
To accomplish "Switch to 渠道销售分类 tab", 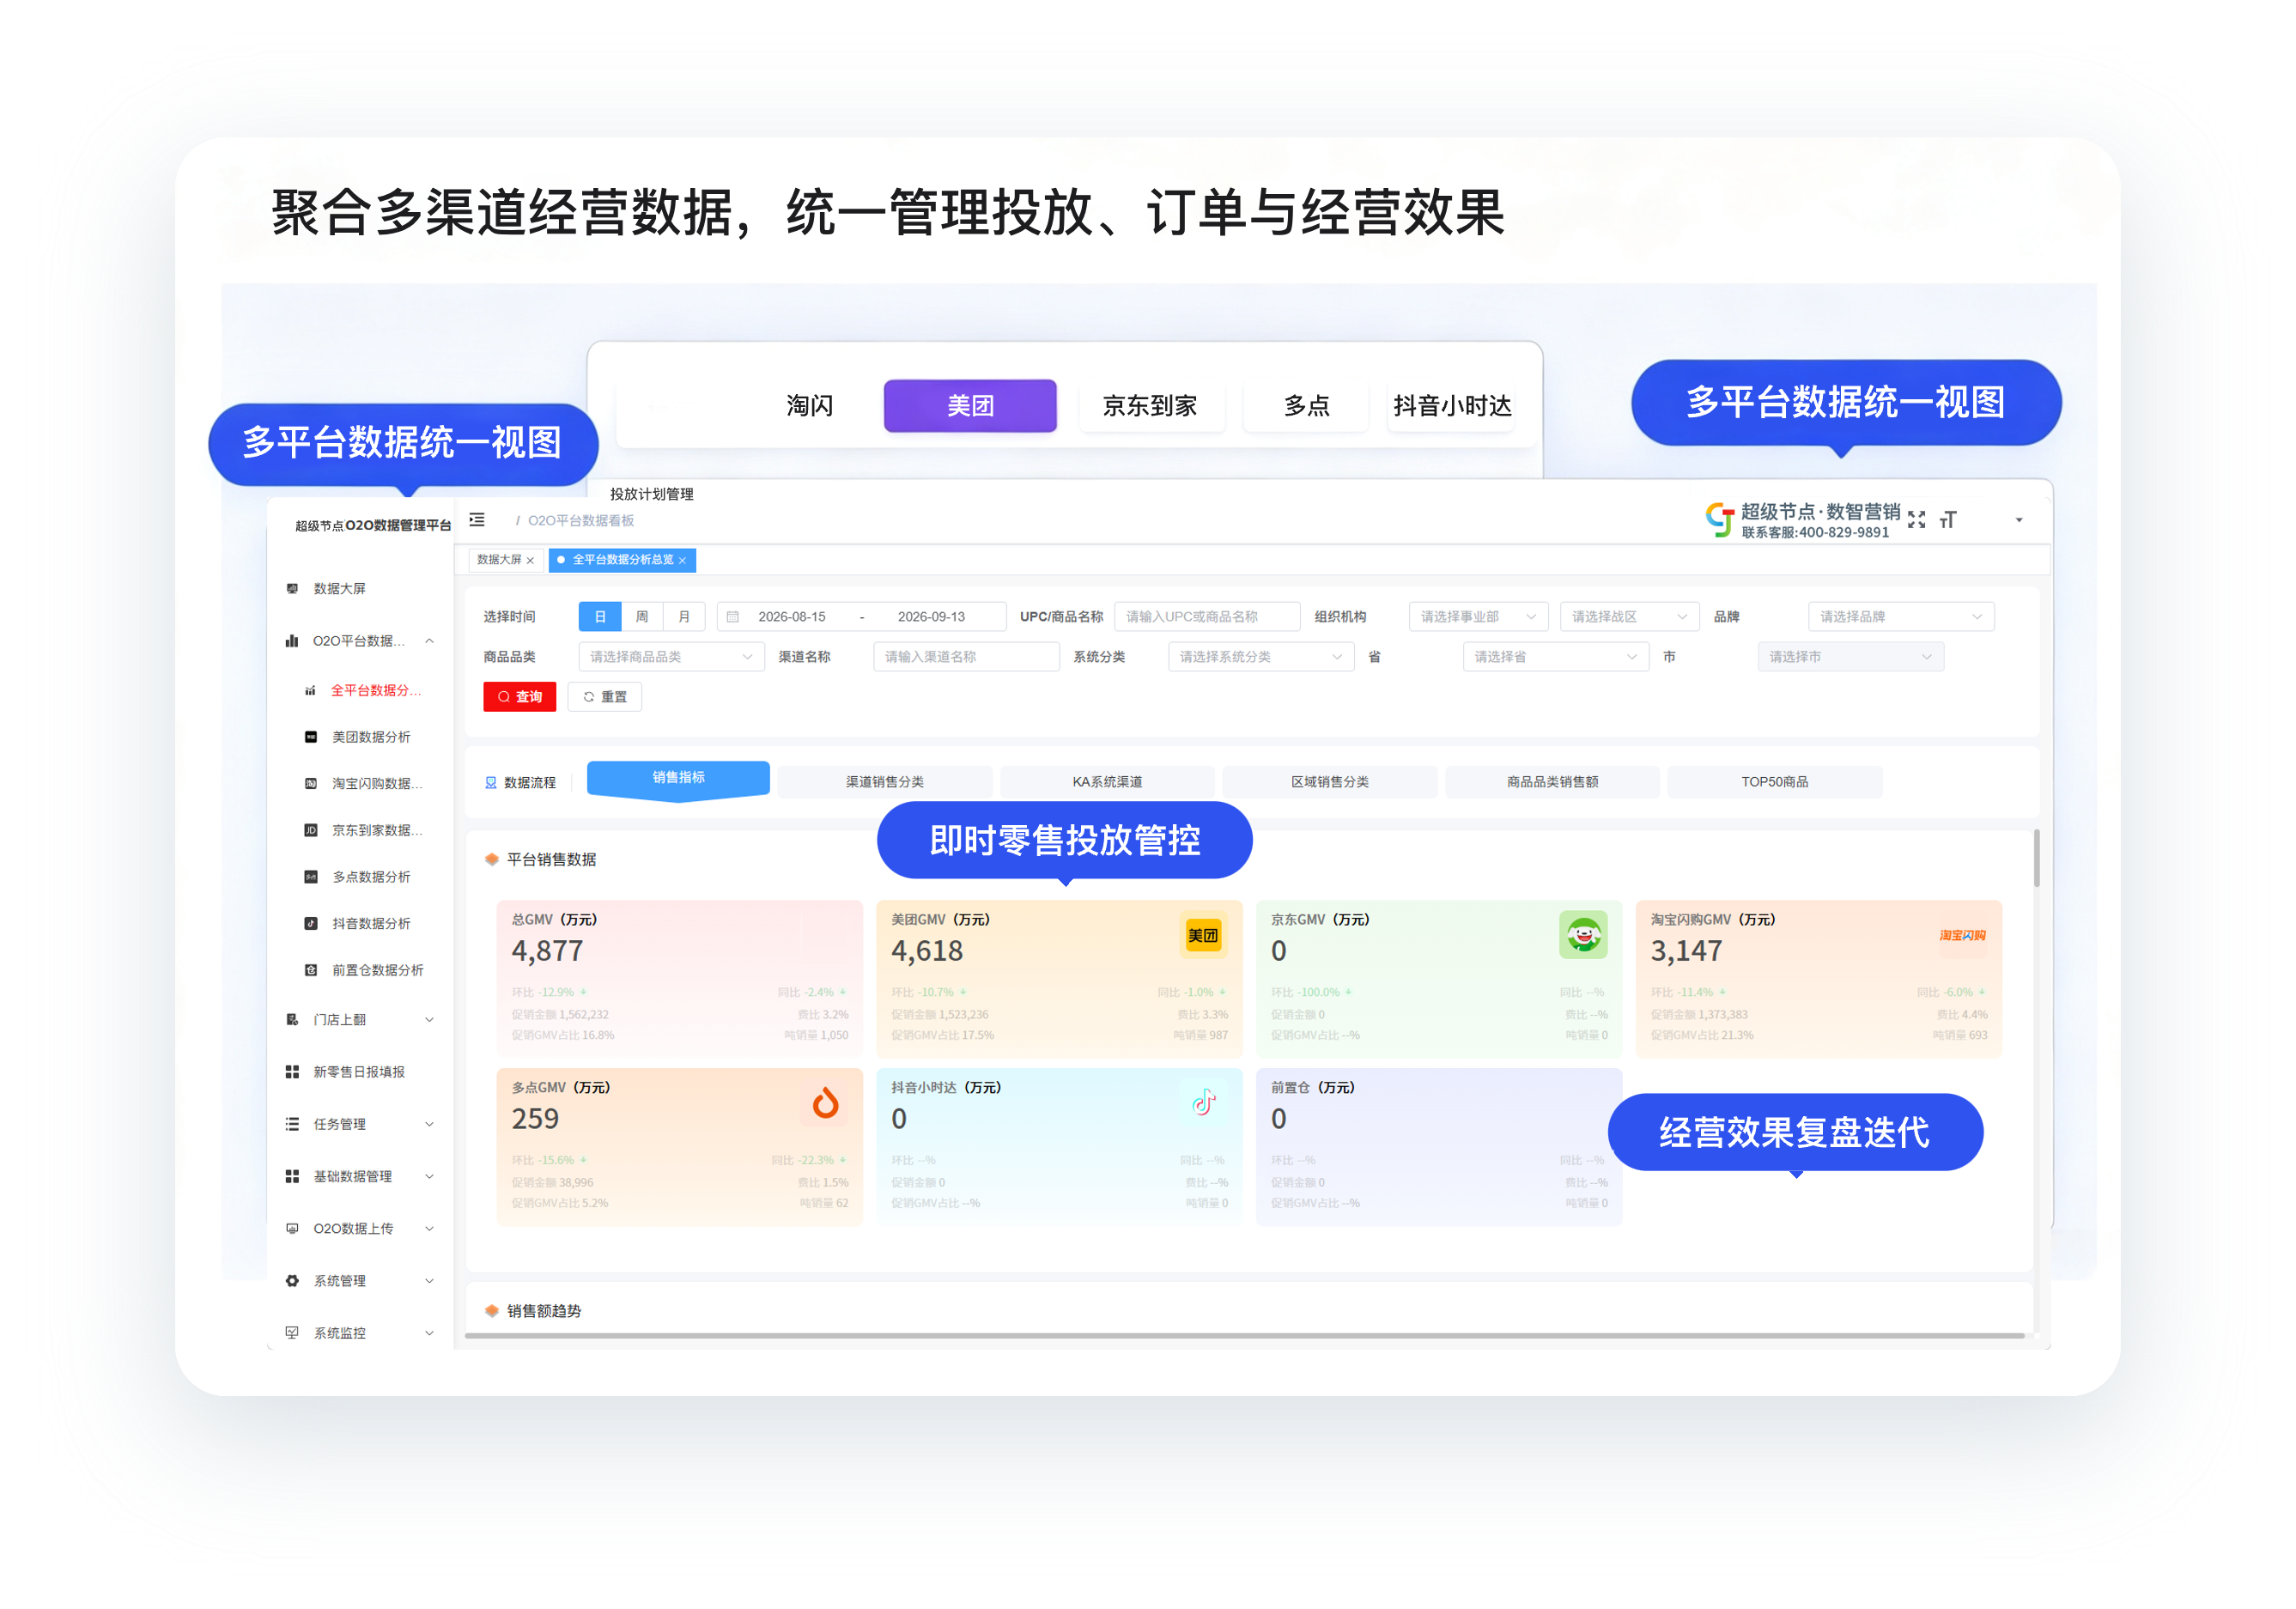I will pyautogui.click(x=885, y=782).
